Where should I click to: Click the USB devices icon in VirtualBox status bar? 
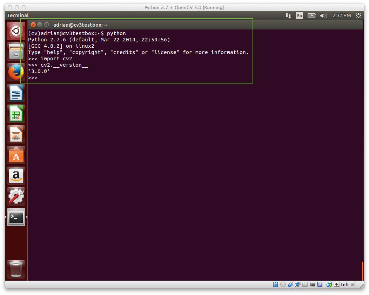(290, 284)
